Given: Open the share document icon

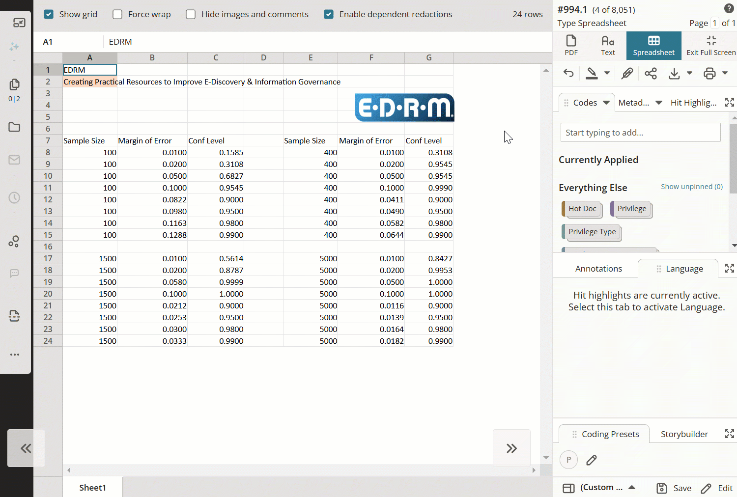Looking at the screenshot, I should coord(651,73).
